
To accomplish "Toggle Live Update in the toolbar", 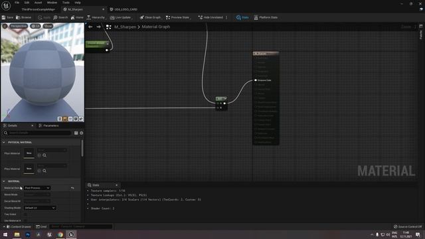I will (x=121, y=17).
